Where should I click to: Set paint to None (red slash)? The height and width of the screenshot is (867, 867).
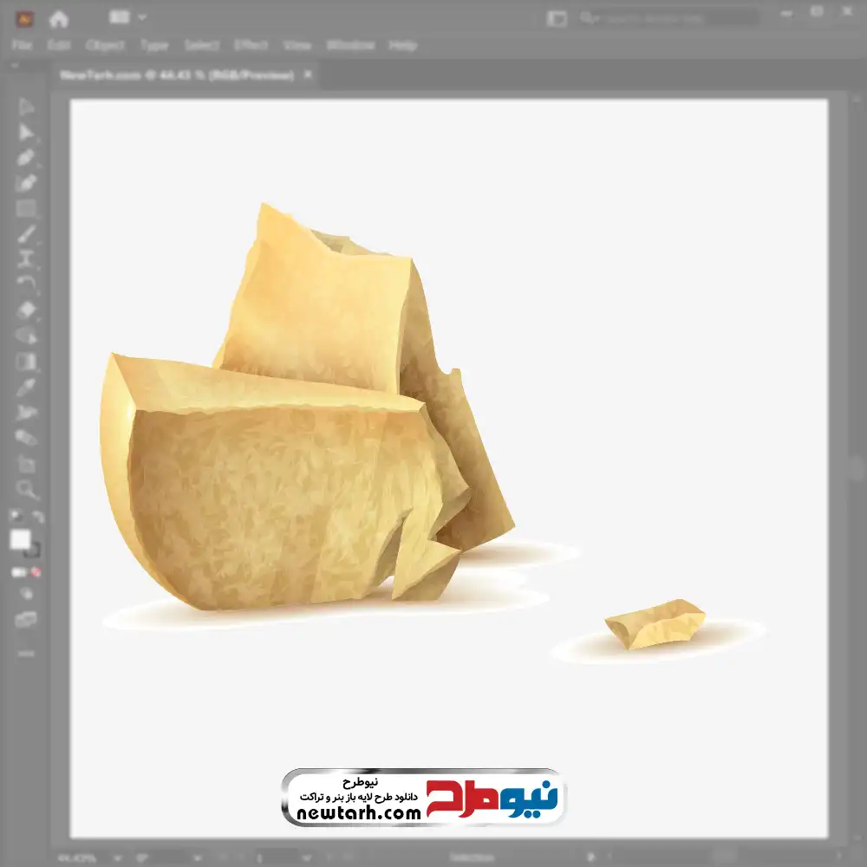(36, 572)
